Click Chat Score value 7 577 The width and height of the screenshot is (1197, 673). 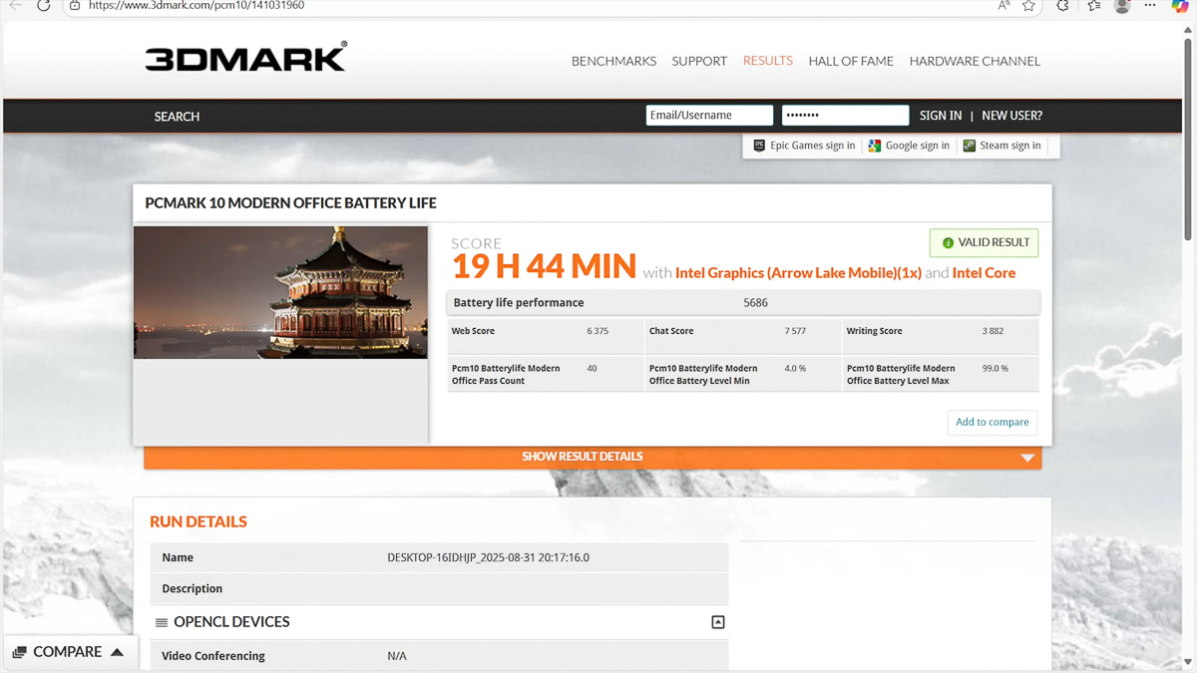pyautogui.click(x=795, y=331)
